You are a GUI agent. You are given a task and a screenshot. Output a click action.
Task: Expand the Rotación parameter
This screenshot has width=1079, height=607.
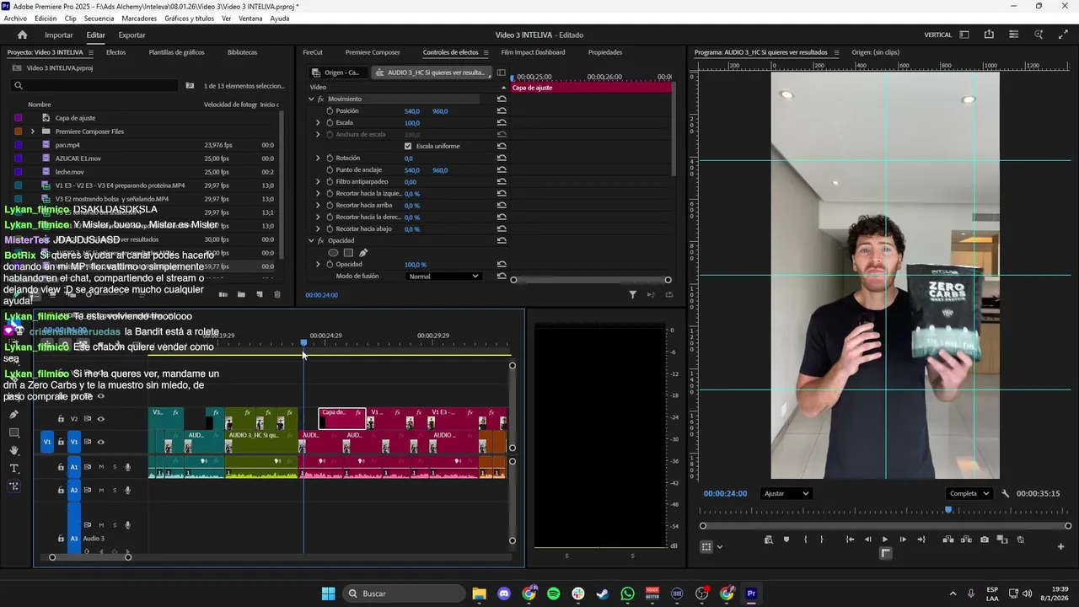pos(318,158)
